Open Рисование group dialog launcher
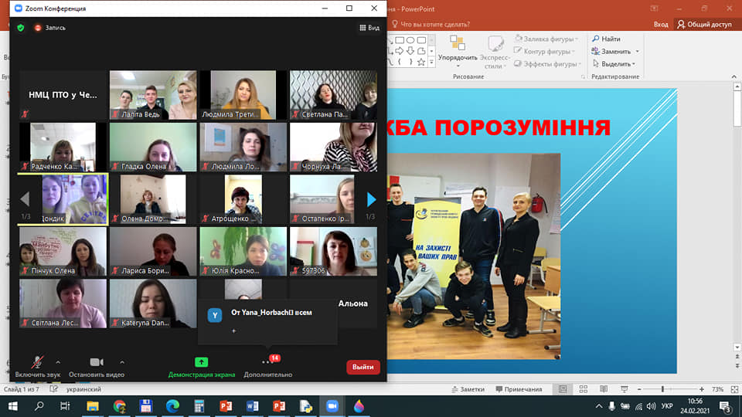742x417 pixels. [583, 76]
